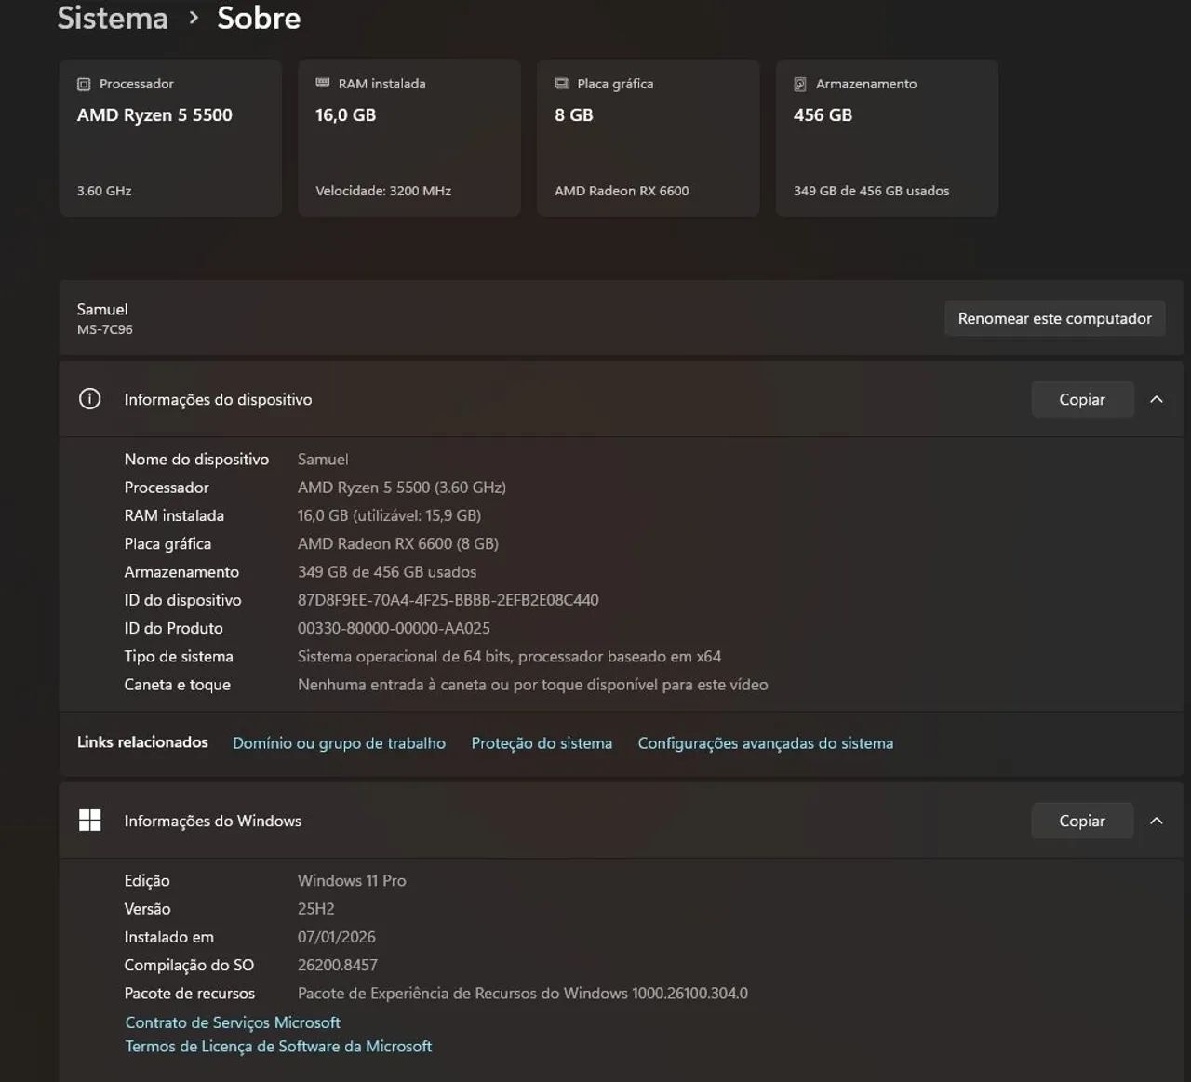Click the graphics card icon in the Placa gráfica card
The height and width of the screenshot is (1082, 1191).
pos(562,84)
